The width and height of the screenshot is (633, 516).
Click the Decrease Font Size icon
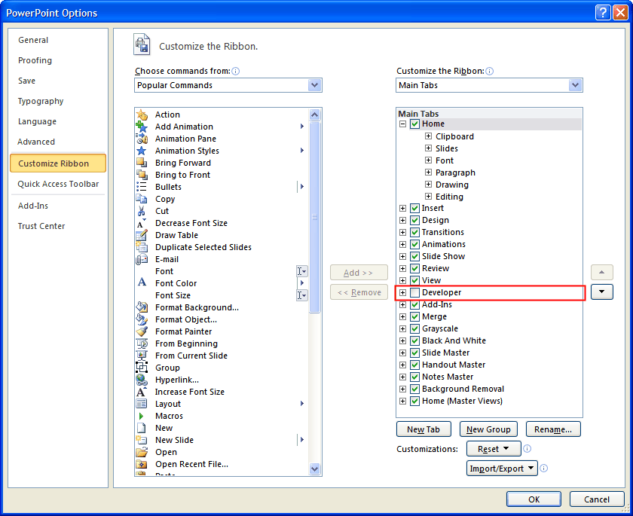coord(142,223)
